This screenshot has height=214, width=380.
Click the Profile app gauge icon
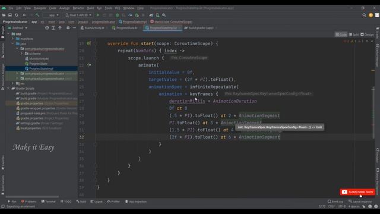[x=130, y=15]
